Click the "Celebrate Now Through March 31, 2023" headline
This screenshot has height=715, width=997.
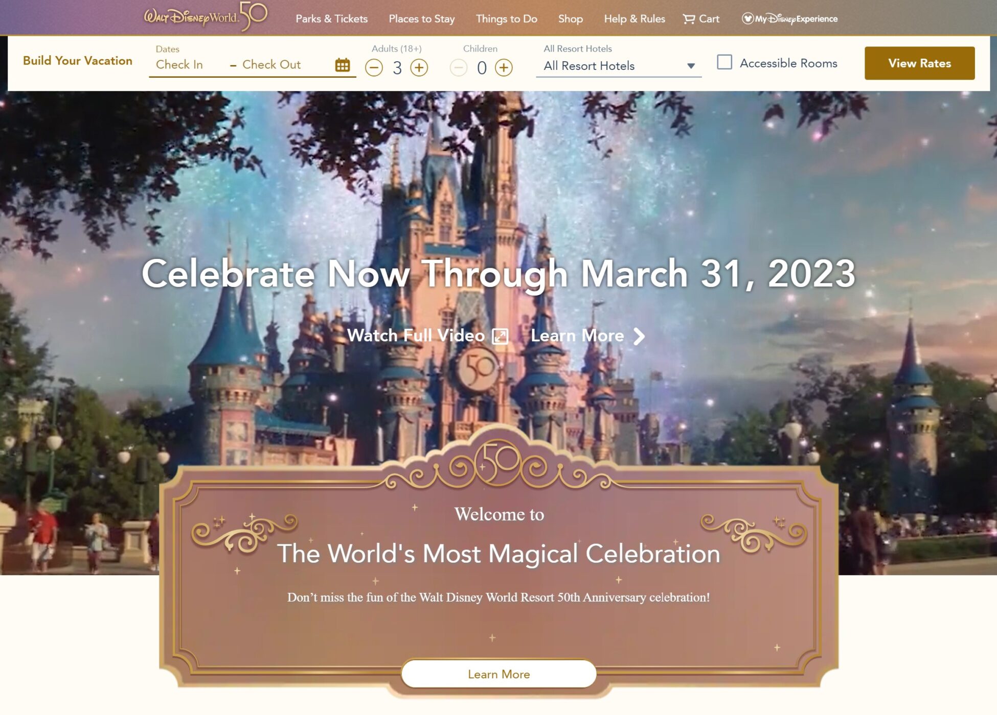tap(498, 274)
